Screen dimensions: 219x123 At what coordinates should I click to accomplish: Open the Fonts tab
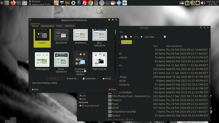(x=59, y=26)
